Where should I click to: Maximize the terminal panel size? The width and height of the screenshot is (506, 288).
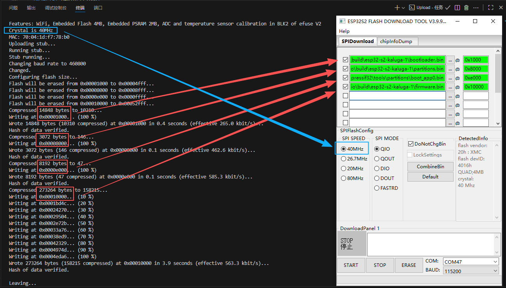(491, 7)
